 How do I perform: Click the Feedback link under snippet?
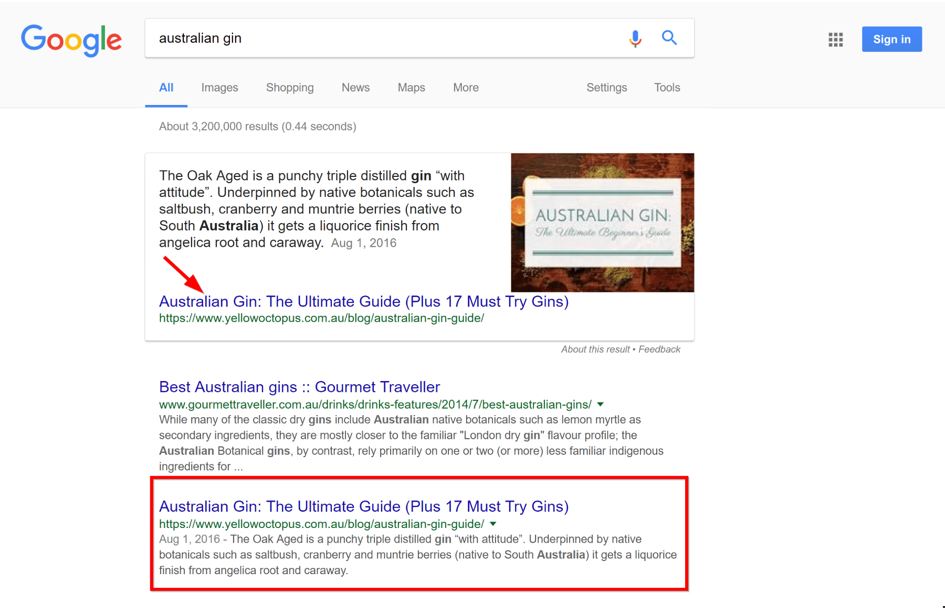[659, 350]
